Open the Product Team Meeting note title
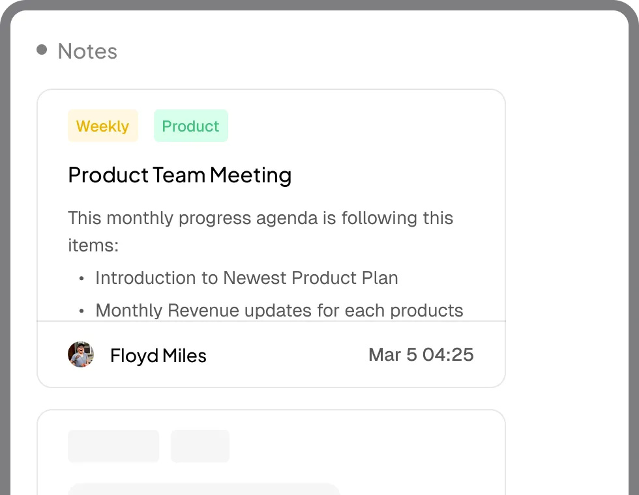This screenshot has width=639, height=495. tap(180, 175)
